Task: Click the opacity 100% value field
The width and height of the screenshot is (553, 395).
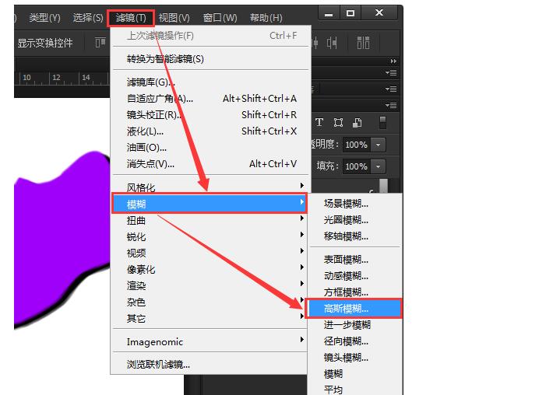Action: [356, 145]
